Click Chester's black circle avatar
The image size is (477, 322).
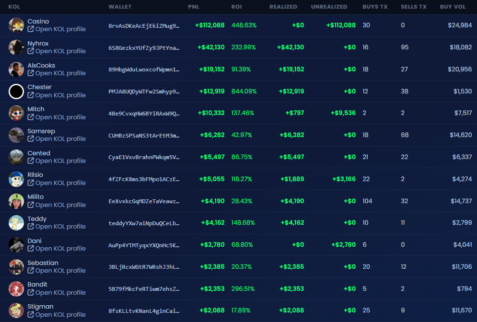(x=16, y=91)
